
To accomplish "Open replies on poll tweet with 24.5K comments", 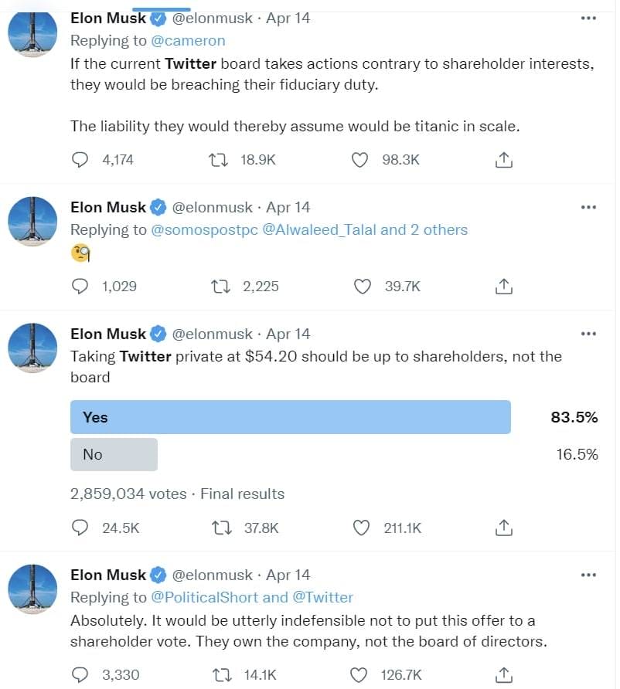I will tap(80, 528).
